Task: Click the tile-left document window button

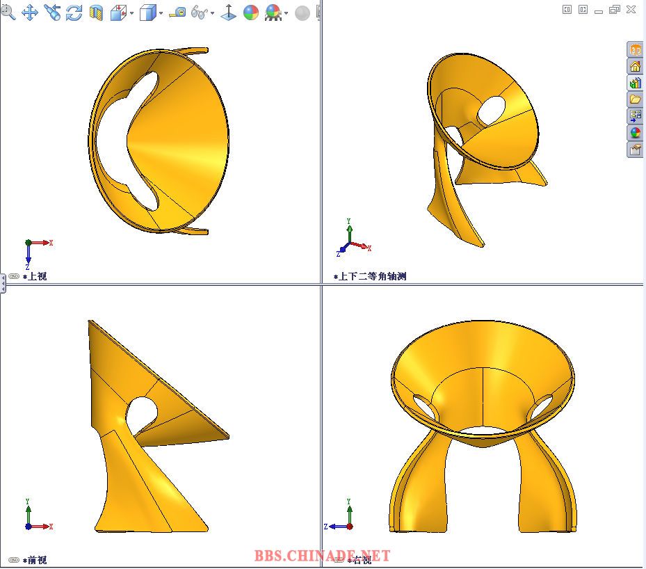Action: tap(567, 10)
